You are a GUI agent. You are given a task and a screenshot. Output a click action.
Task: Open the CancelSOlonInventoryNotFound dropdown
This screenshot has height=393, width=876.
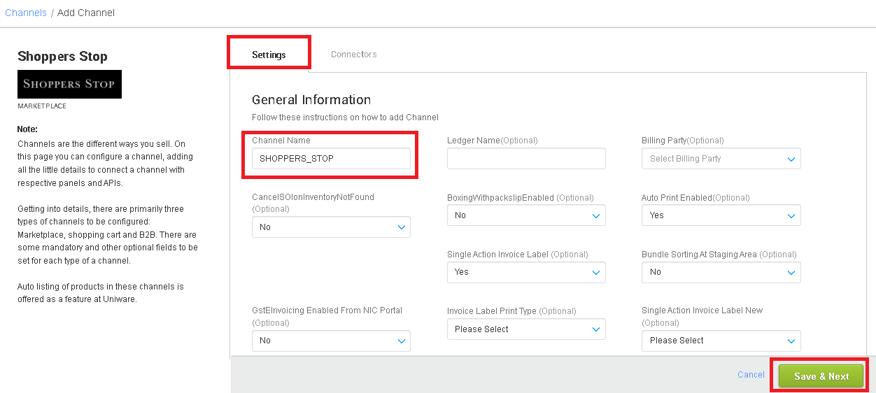pyautogui.click(x=331, y=227)
